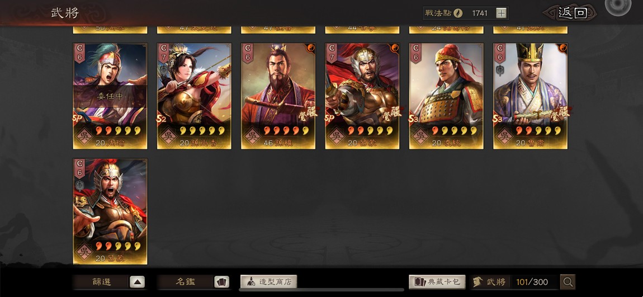Viewport: 643px width, 297px height.
Task: Expand the 篩選 filter arrow
Action: click(138, 282)
